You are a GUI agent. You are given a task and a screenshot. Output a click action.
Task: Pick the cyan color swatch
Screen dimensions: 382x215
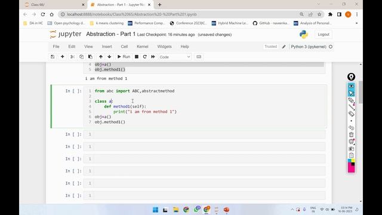349,161
